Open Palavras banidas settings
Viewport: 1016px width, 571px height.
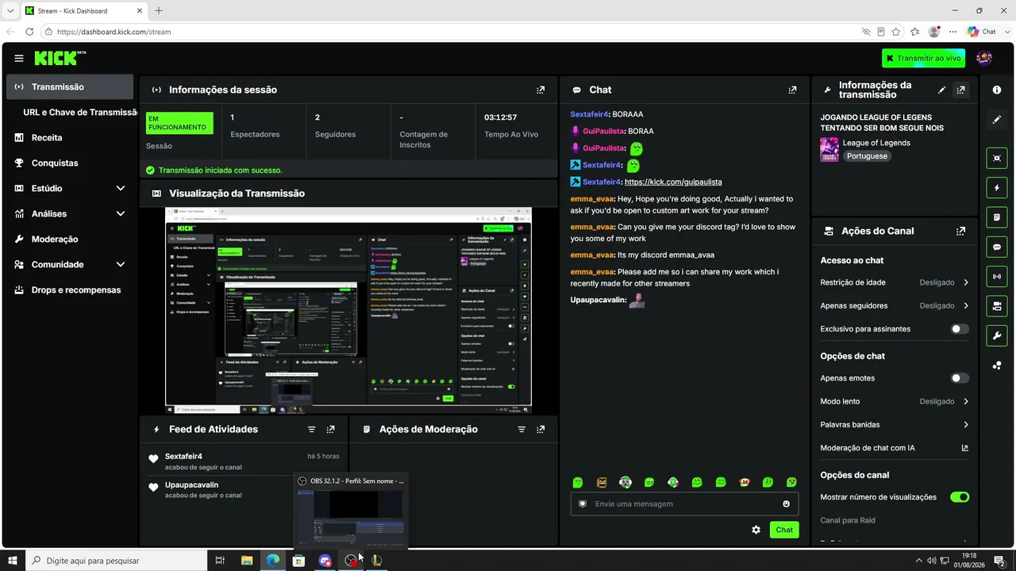click(x=895, y=424)
